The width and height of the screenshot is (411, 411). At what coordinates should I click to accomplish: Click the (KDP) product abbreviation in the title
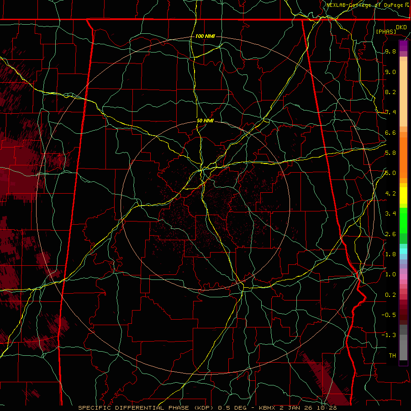[x=204, y=408]
